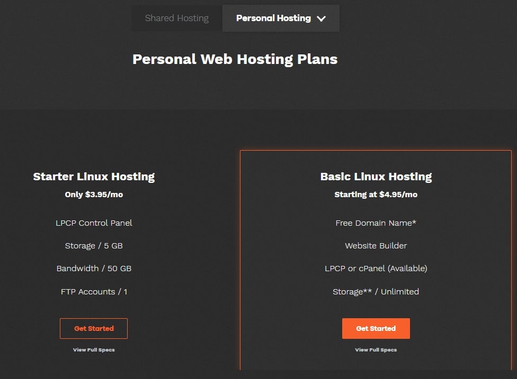Click the Starting at $4.95/mo price text
Image resolution: width=517 pixels, height=379 pixels.
tap(376, 195)
